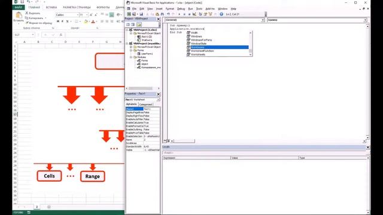Open the File menu in VBA editor
The width and height of the screenshot is (383, 215).
pyautogui.click(x=134, y=9)
